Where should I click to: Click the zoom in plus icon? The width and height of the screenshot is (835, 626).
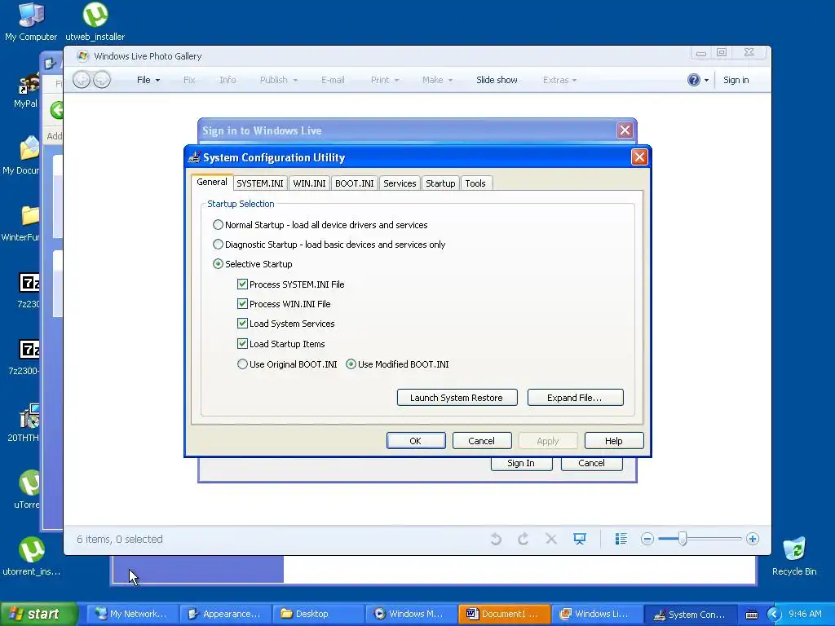(x=753, y=540)
